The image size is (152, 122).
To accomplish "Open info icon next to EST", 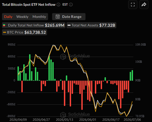I will pyautogui.click(x=71, y=5).
